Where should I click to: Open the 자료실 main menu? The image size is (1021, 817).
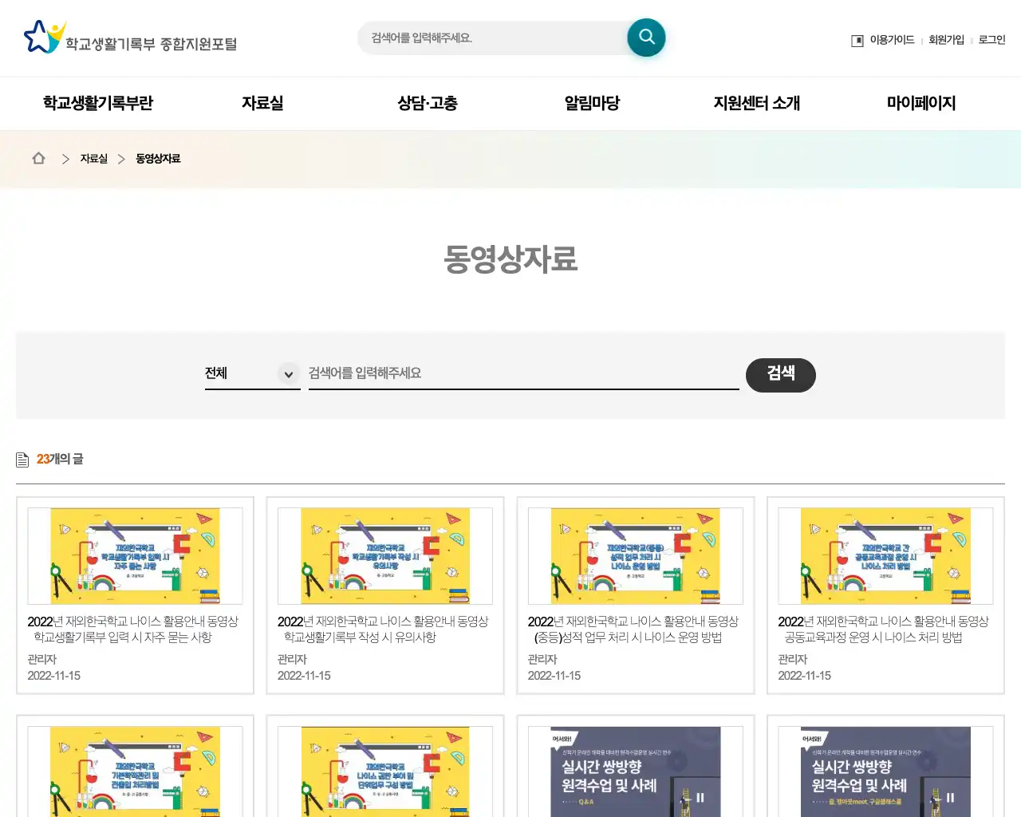pyautogui.click(x=262, y=103)
